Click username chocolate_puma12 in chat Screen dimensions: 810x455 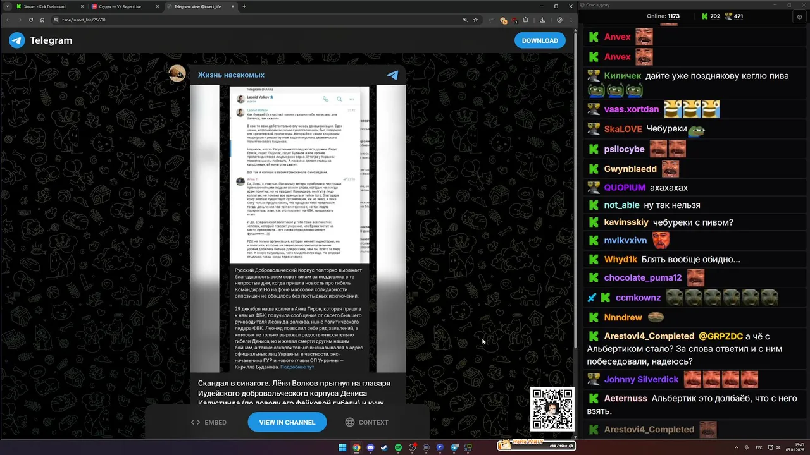click(x=643, y=278)
